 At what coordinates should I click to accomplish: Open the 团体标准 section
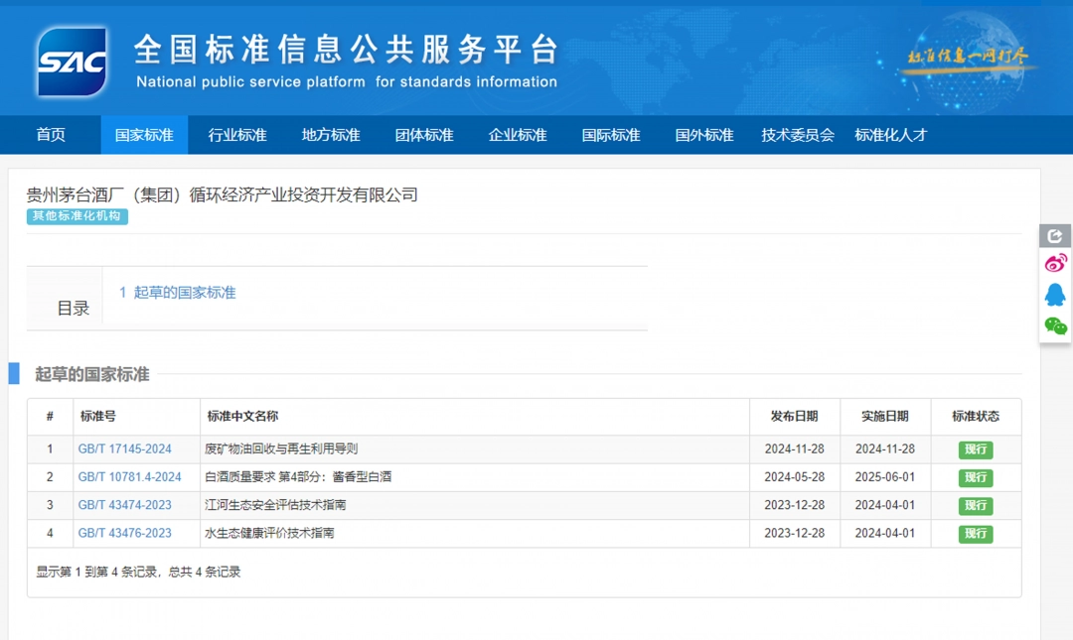coord(423,134)
